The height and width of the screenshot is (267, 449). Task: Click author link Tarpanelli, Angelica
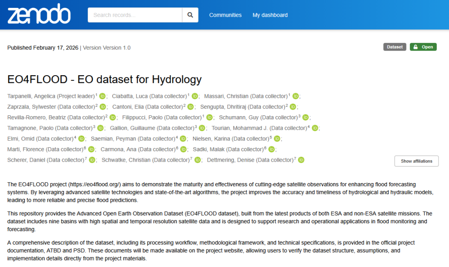[x=51, y=96]
